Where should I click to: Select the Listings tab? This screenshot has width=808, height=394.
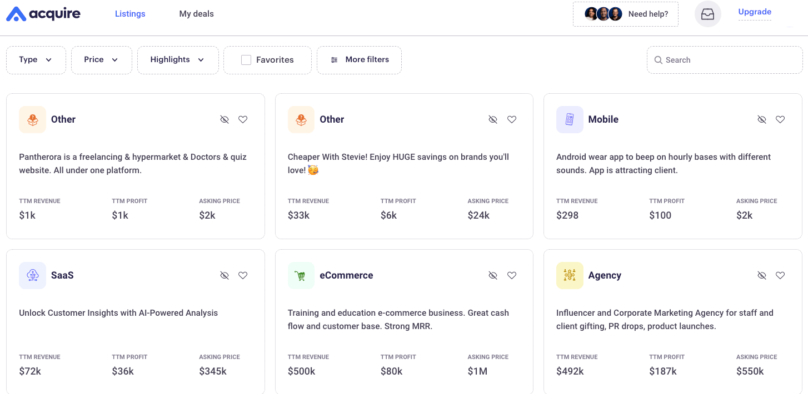[130, 14]
